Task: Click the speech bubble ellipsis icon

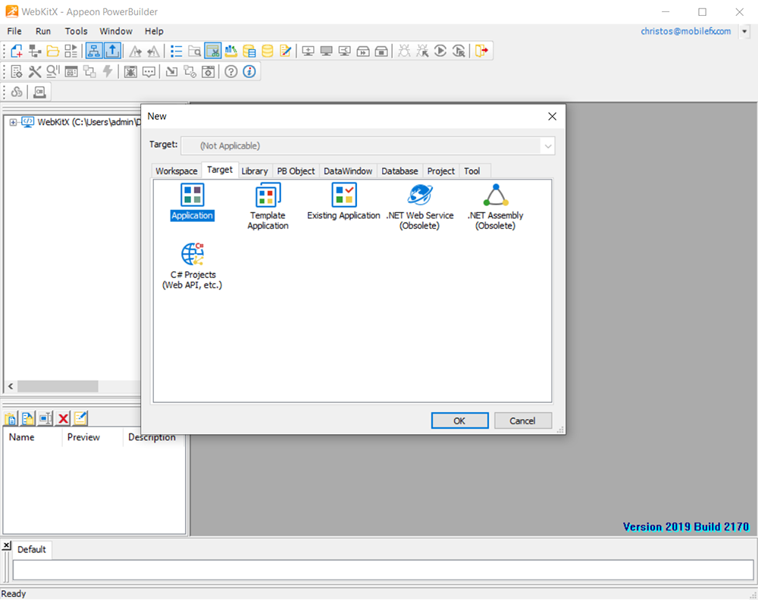Action: click(149, 71)
